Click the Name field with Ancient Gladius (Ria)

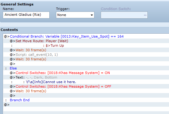(x=26, y=15)
